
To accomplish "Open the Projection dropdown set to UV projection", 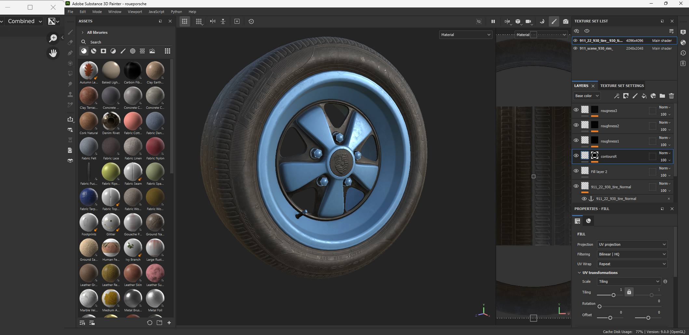I will tap(632, 244).
